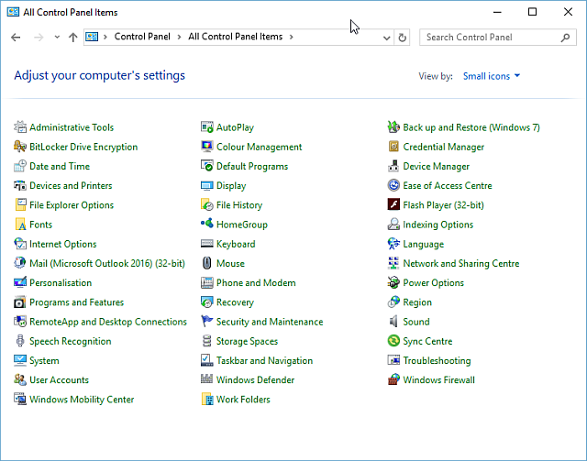Open the Windows Defender icon
The image size is (587, 461).
208,380
